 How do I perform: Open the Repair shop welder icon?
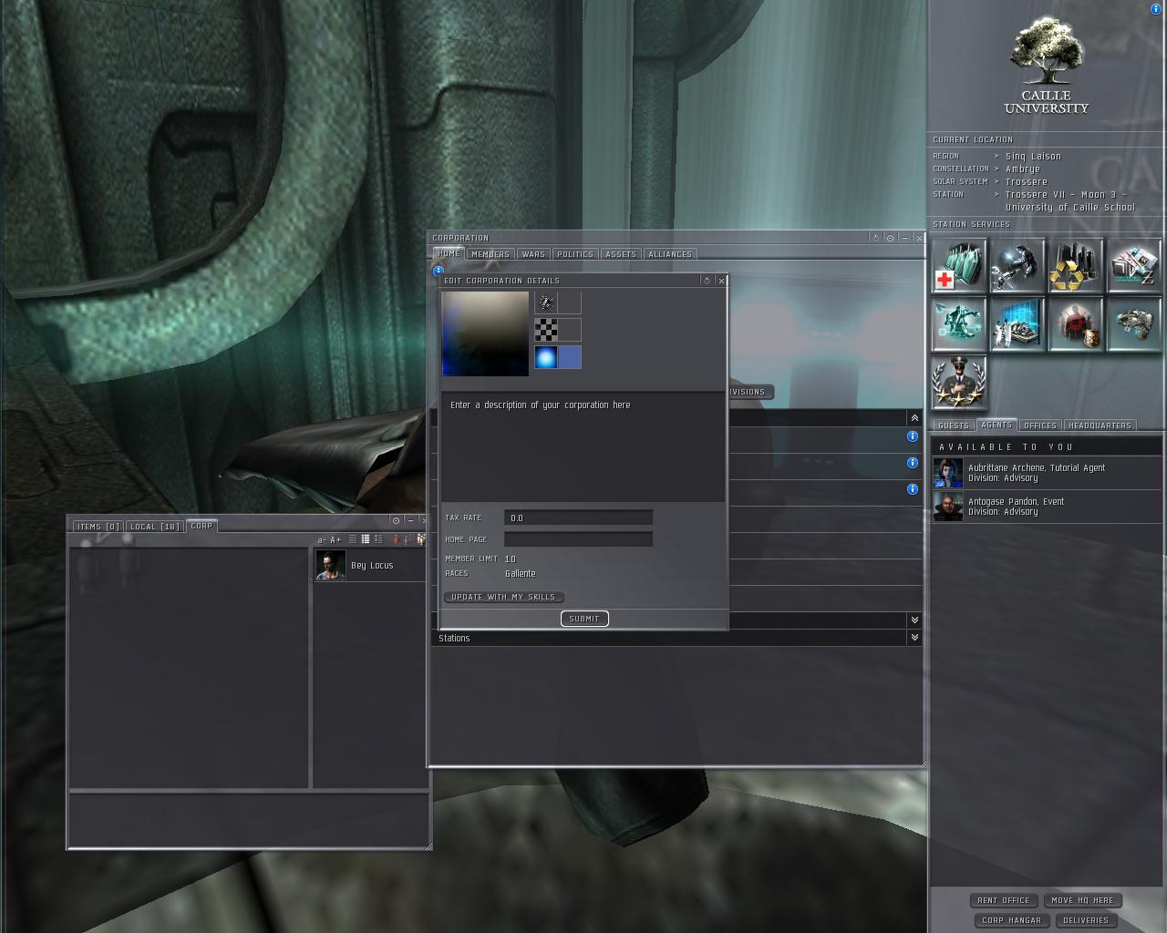tap(1017, 266)
